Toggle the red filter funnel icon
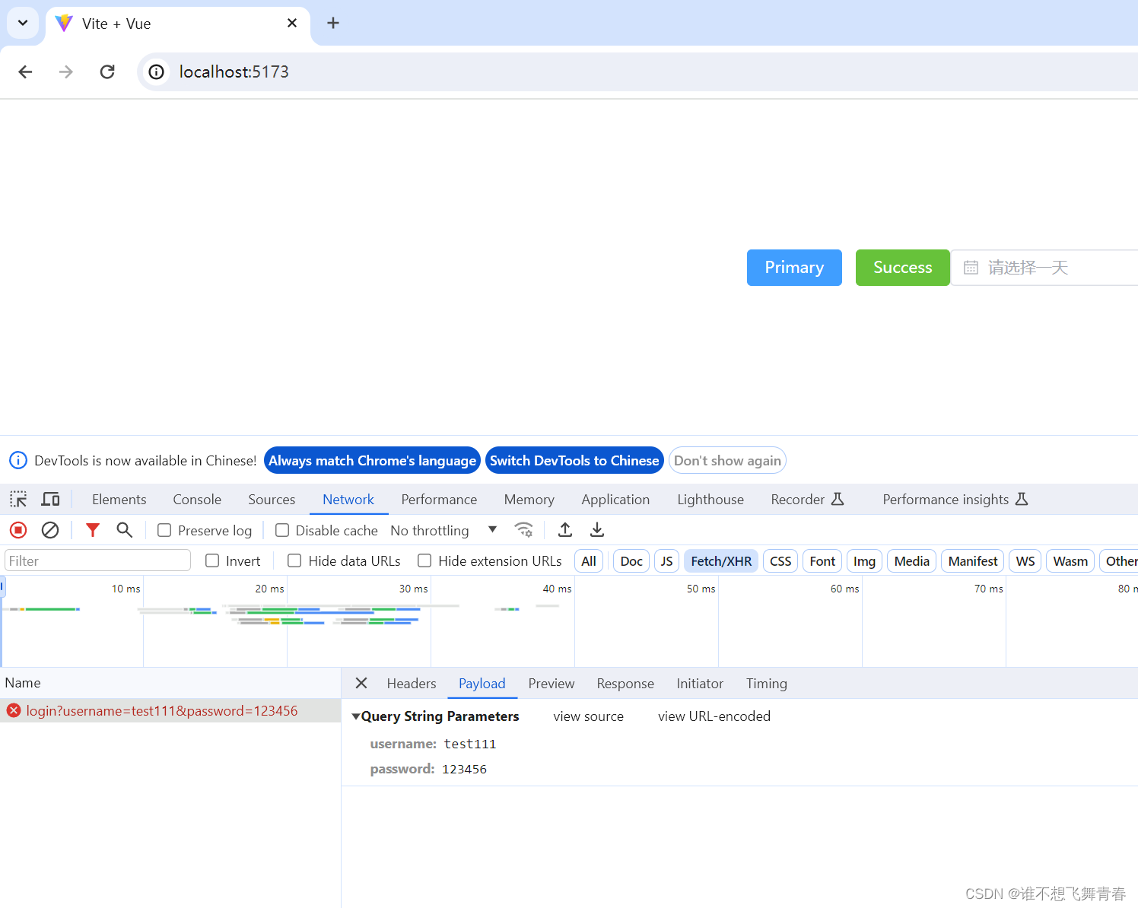The height and width of the screenshot is (908, 1138). click(93, 530)
